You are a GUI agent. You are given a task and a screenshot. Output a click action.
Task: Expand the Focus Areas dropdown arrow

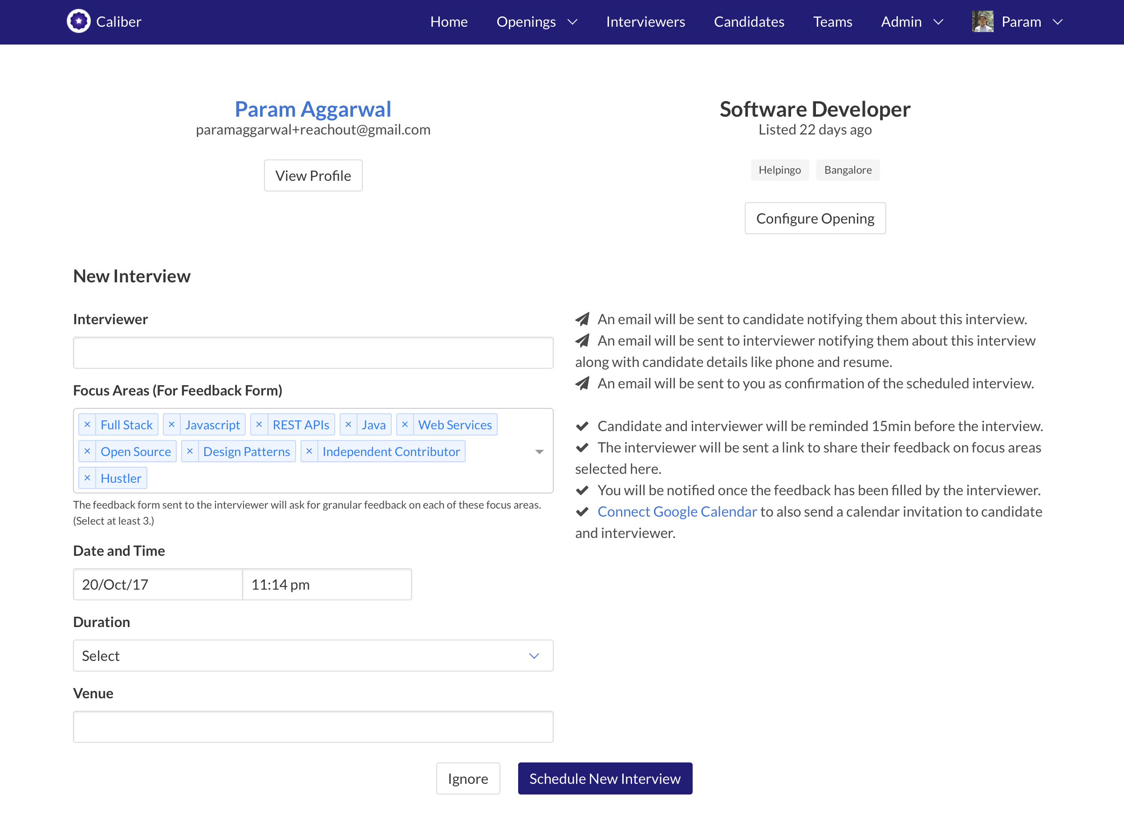click(x=539, y=452)
